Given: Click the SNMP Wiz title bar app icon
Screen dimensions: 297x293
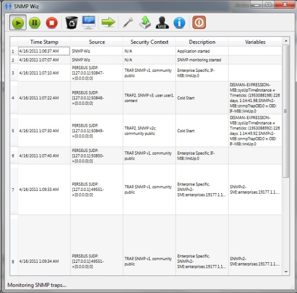Looking at the screenshot, I should [8, 6].
